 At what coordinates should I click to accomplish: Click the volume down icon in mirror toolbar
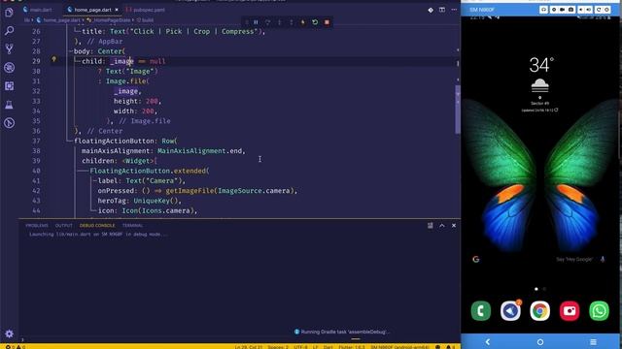click(581, 10)
